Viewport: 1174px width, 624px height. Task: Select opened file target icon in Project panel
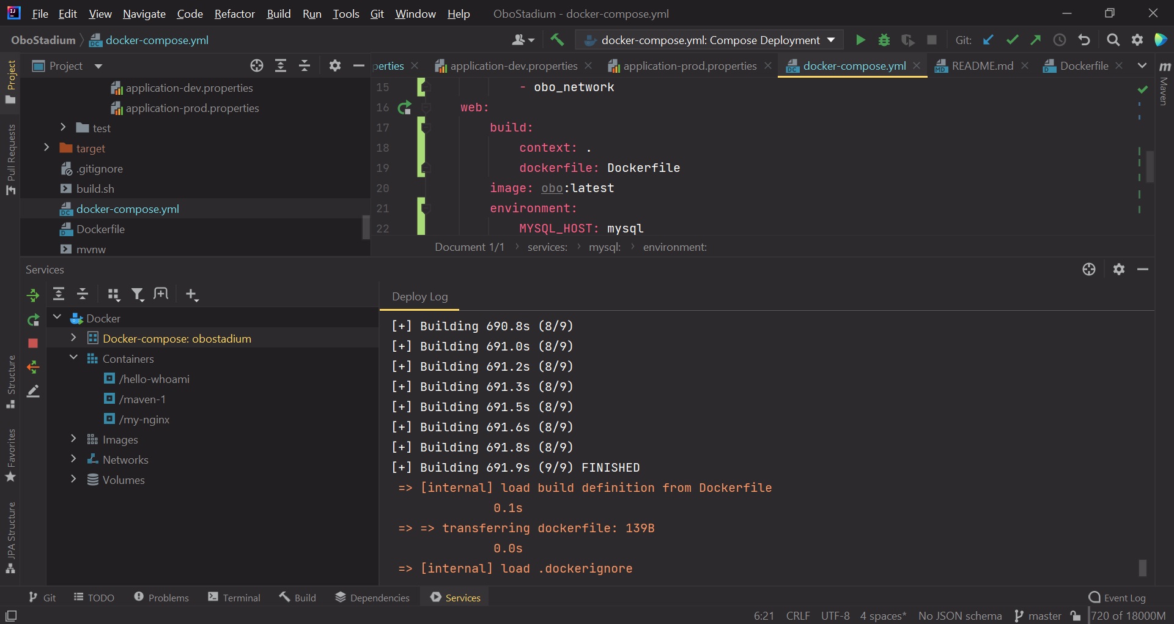pos(257,65)
